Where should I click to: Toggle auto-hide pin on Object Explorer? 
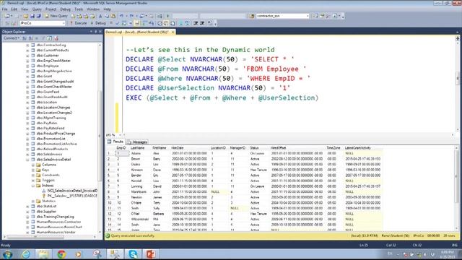tap(96, 32)
